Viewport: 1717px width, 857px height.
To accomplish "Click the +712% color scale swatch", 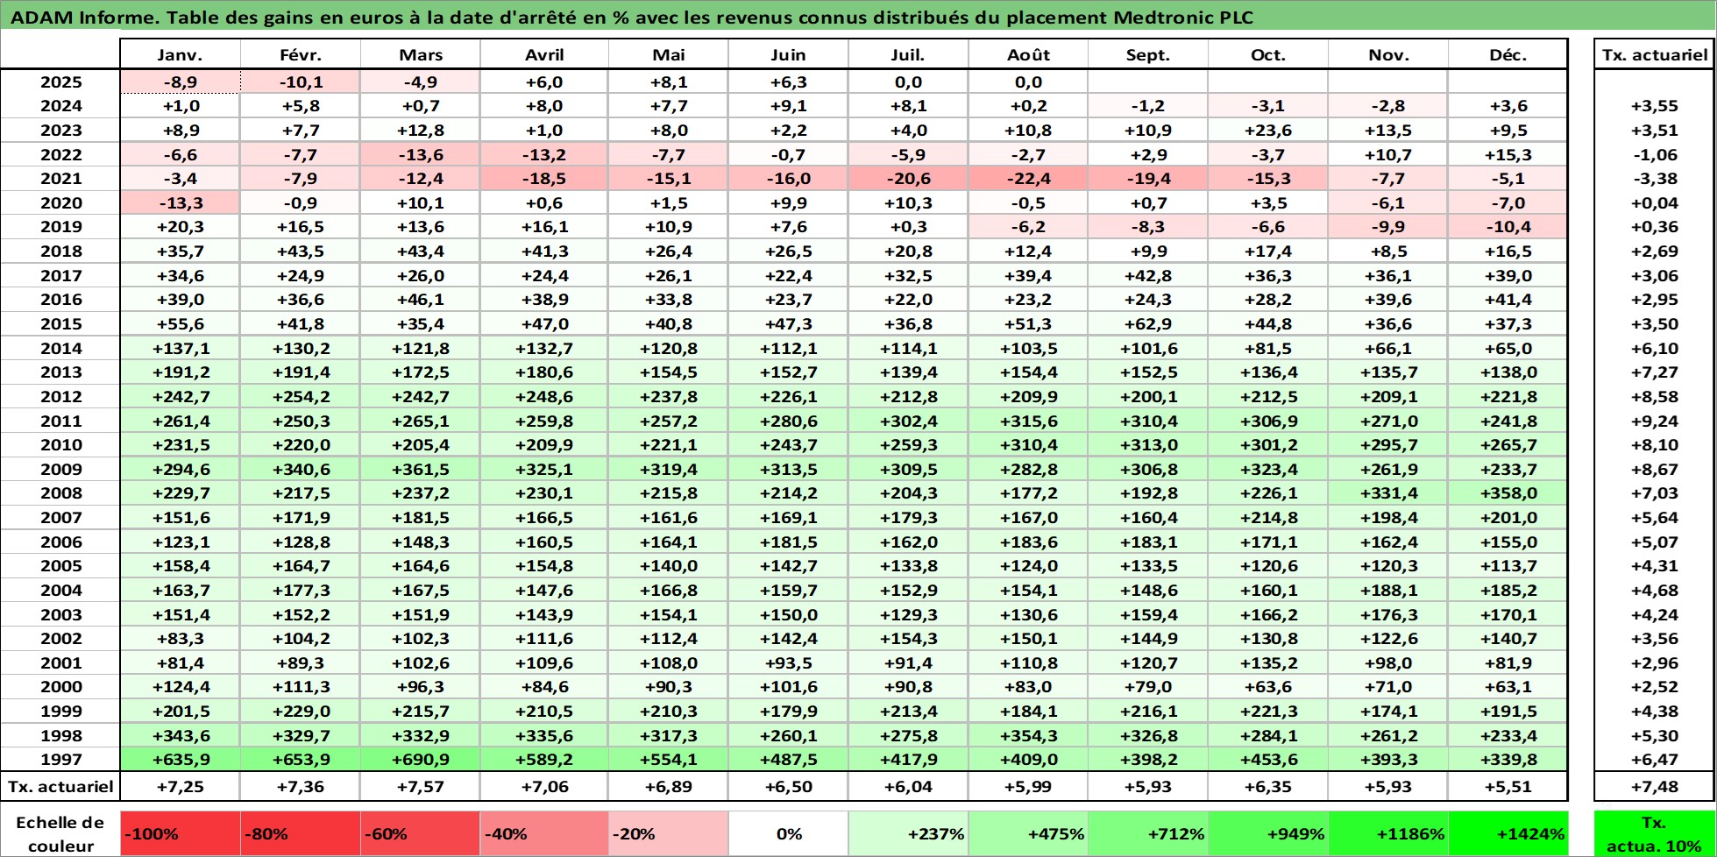I will pyautogui.click(x=1147, y=833).
